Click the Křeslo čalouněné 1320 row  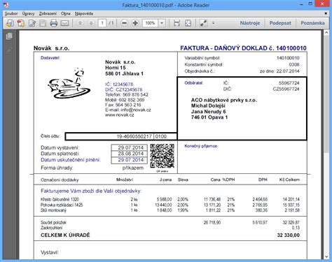pyautogui.click(x=170, y=199)
